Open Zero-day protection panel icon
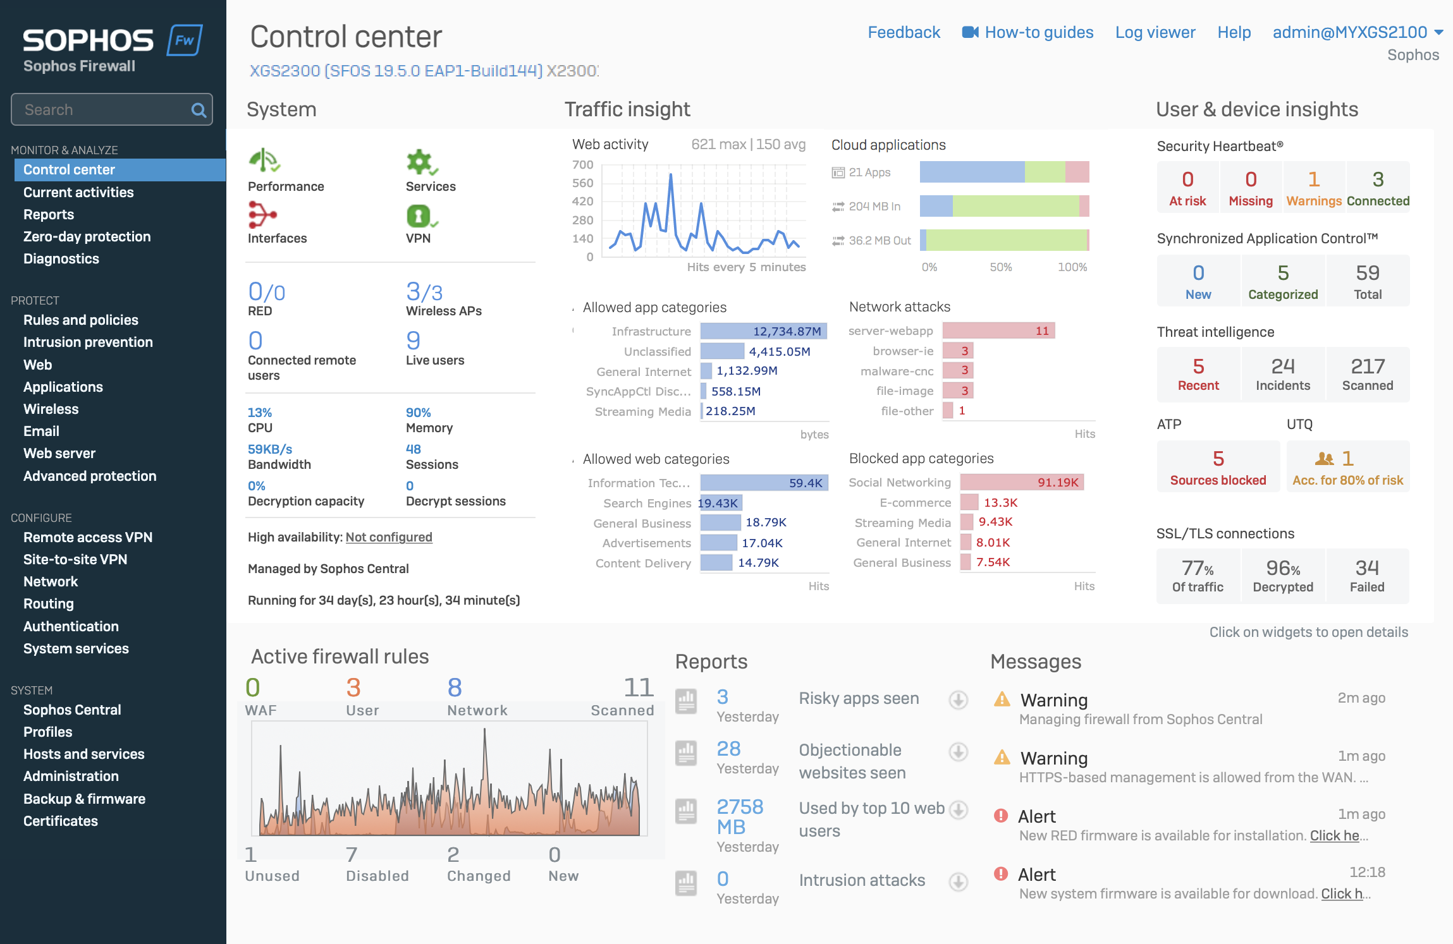This screenshot has height=944, width=1453. tap(85, 235)
